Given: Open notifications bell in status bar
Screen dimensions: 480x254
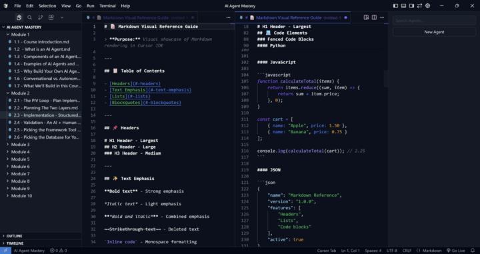Looking at the screenshot, I should point(473,251).
